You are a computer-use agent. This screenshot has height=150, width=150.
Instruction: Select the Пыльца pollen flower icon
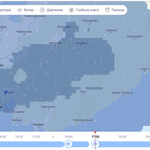click(107, 10)
